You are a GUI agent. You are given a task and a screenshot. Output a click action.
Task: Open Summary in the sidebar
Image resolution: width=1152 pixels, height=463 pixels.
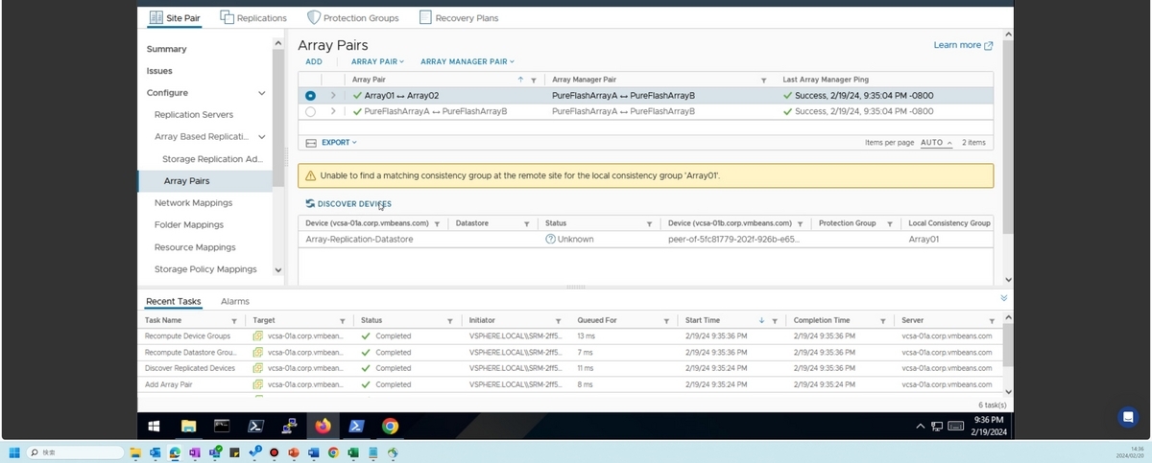pyautogui.click(x=167, y=49)
